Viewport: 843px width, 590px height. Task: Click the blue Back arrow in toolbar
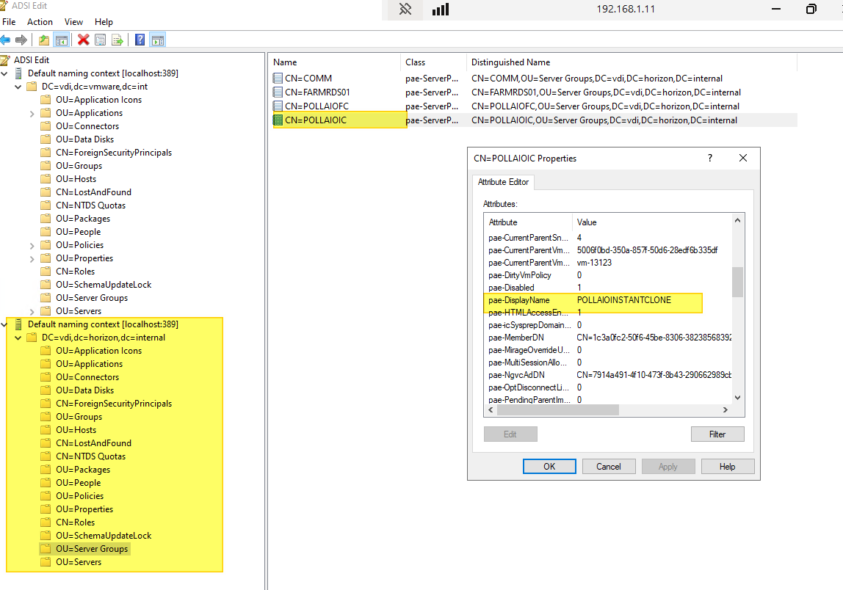pyautogui.click(x=5, y=40)
